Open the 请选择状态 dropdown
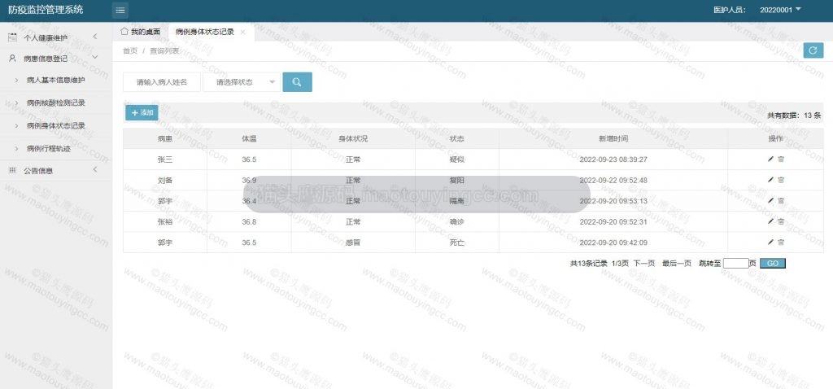The height and width of the screenshot is (389, 833). pos(242,82)
